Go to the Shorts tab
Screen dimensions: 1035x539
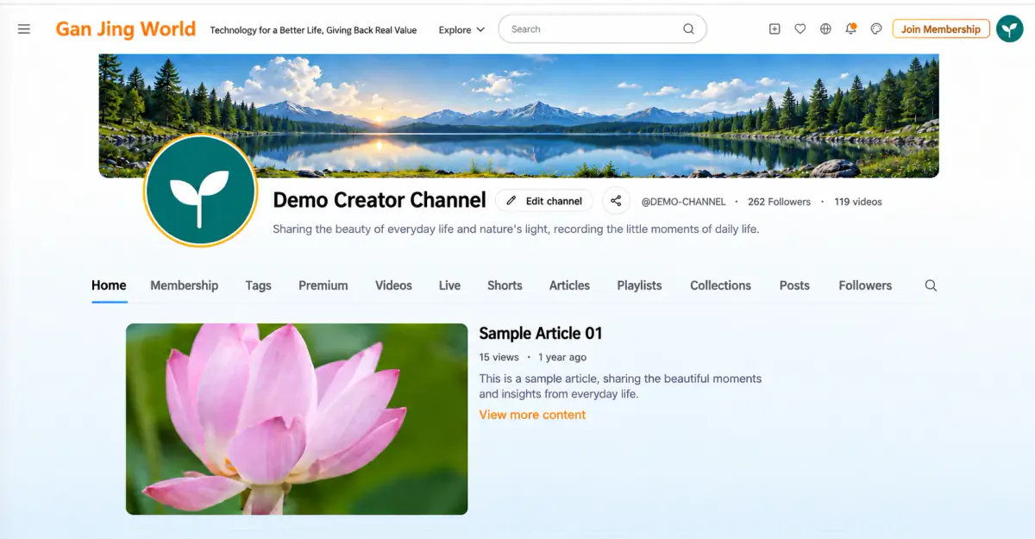click(x=505, y=285)
